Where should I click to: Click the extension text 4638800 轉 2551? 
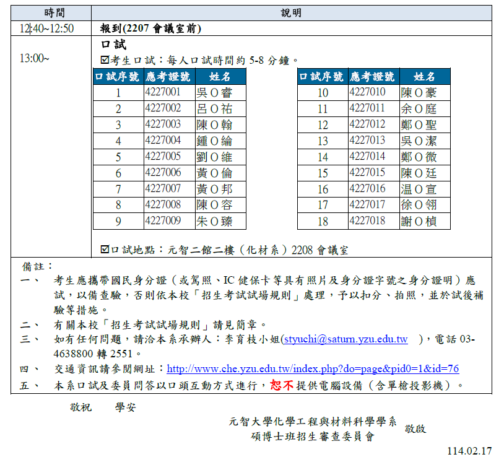pyautogui.click(x=93, y=354)
